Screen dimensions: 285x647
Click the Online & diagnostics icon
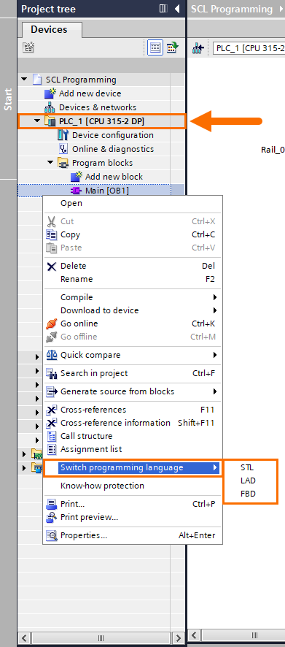[x=63, y=149]
